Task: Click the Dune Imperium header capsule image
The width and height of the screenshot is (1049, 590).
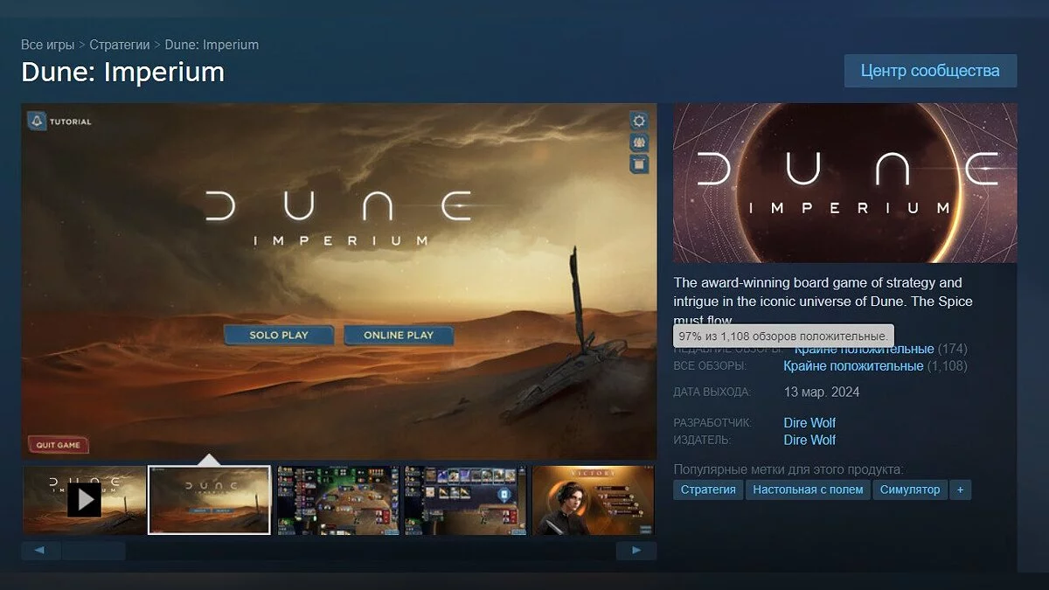Action: 845,183
